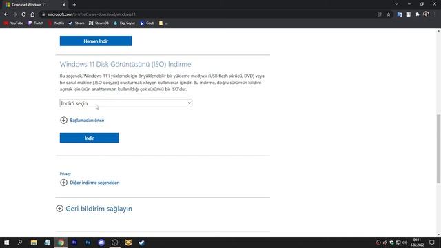
Task: Open YouTube bookmark
Action: tap(14, 23)
